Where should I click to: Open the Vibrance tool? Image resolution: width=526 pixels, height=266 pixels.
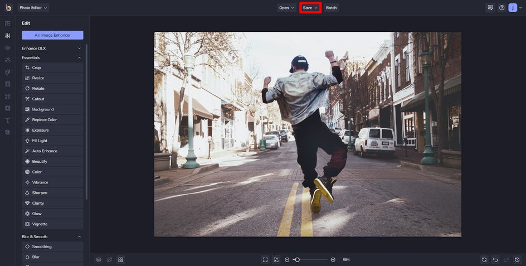click(x=53, y=182)
